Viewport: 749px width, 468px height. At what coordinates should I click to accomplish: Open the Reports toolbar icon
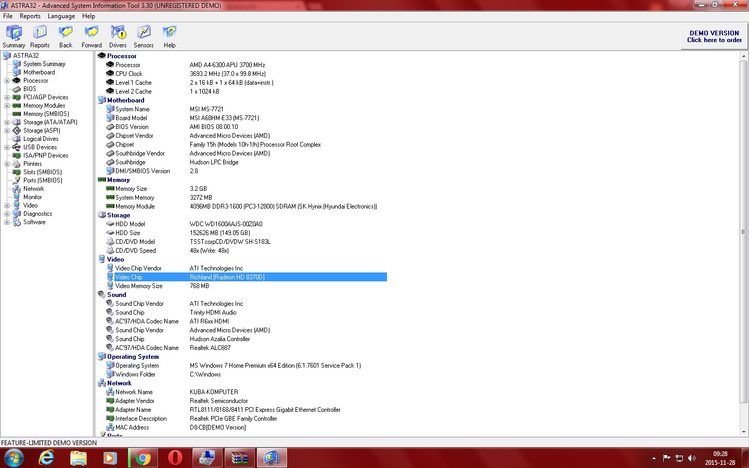(x=40, y=36)
